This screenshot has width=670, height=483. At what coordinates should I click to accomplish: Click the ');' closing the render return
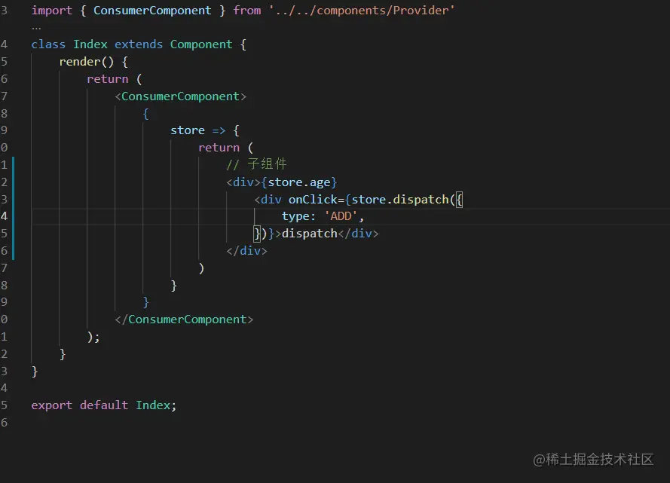click(93, 337)
